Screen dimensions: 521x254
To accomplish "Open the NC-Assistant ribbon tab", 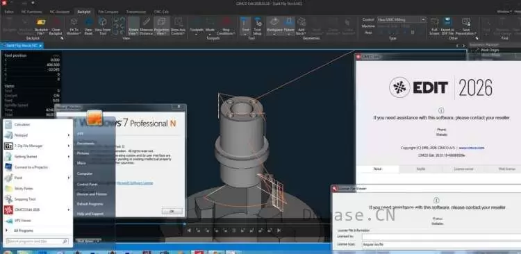I will [x=59, y=12].
